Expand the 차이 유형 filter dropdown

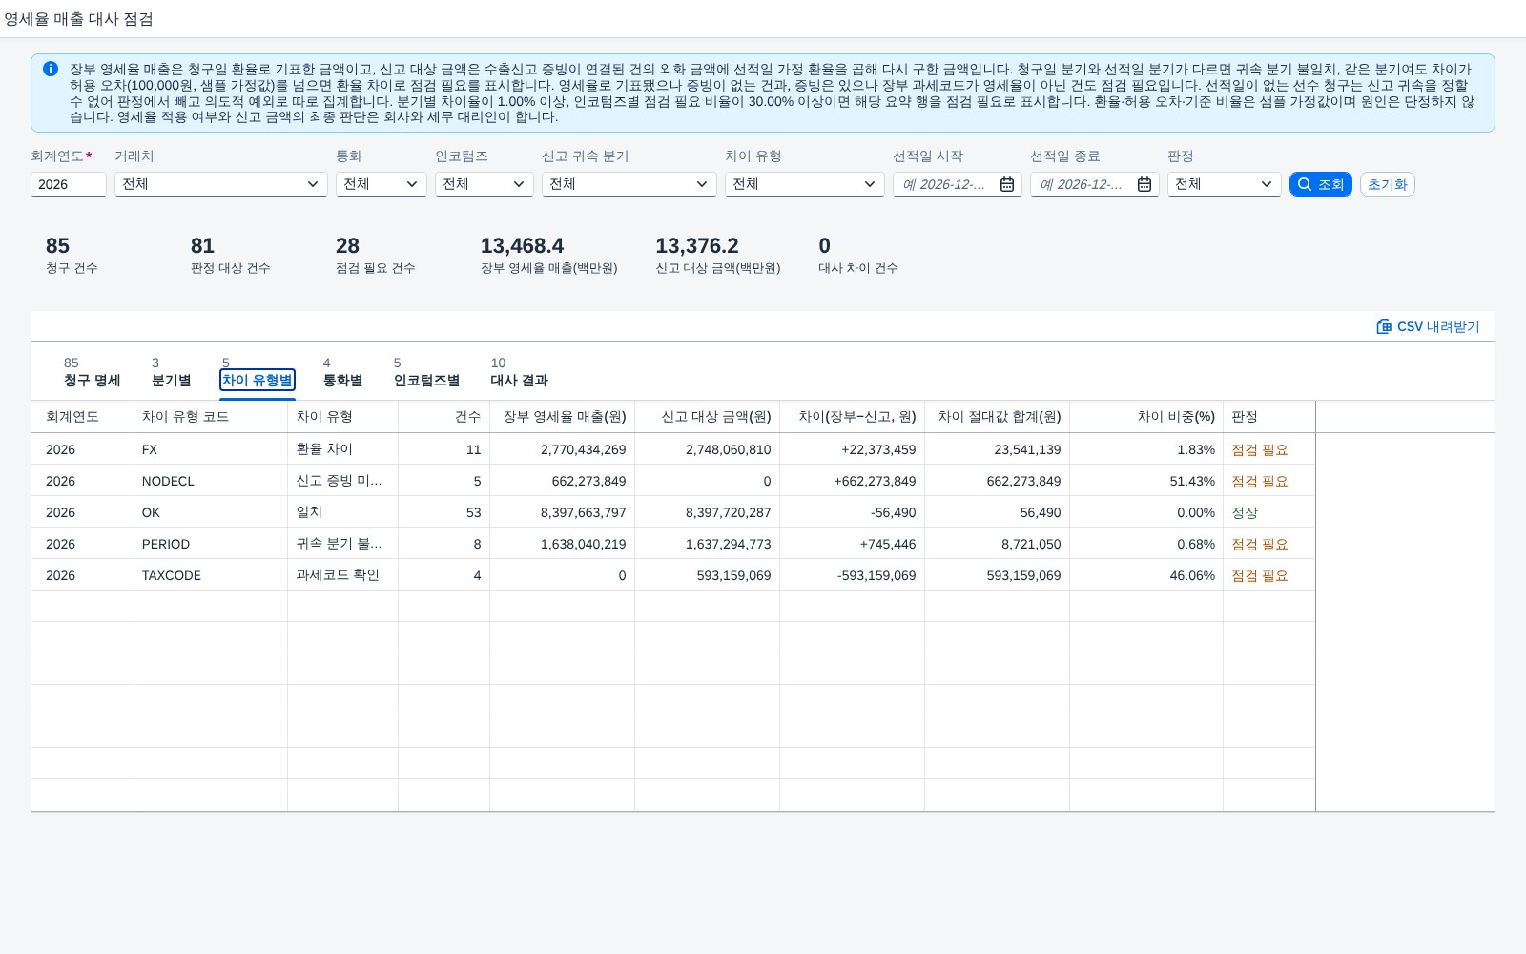coord(805,184)
